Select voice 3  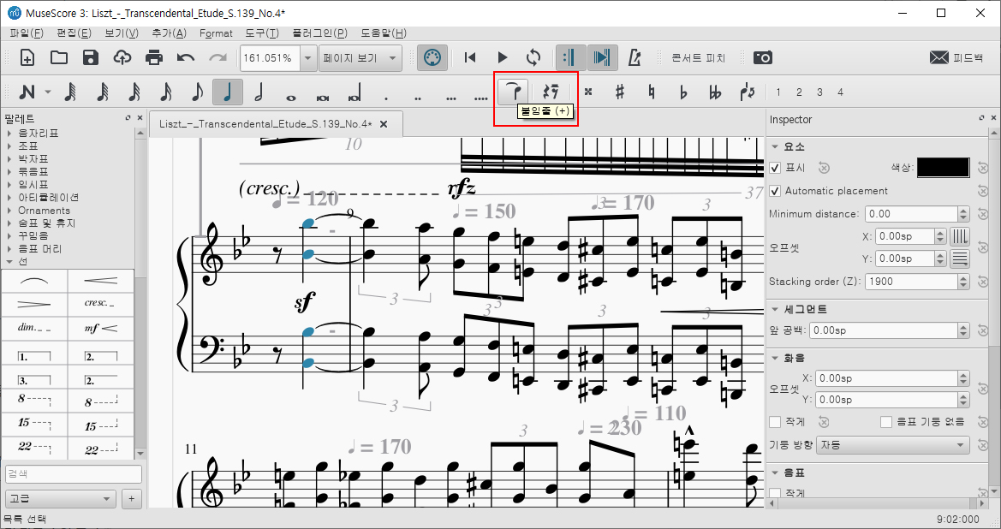tap(819, 92)
